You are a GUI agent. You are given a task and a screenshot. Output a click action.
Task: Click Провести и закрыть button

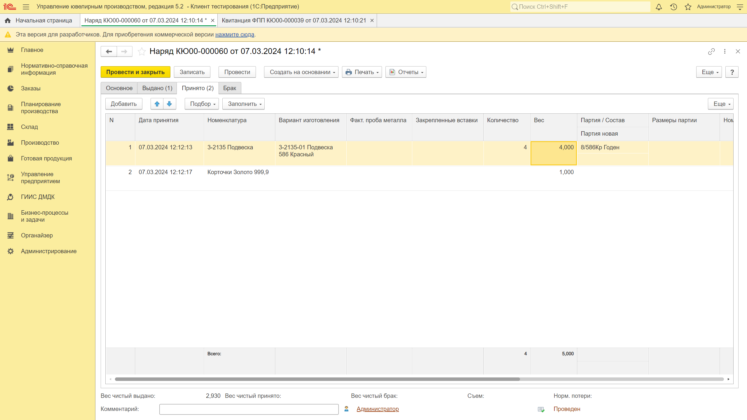coord(135,72)
